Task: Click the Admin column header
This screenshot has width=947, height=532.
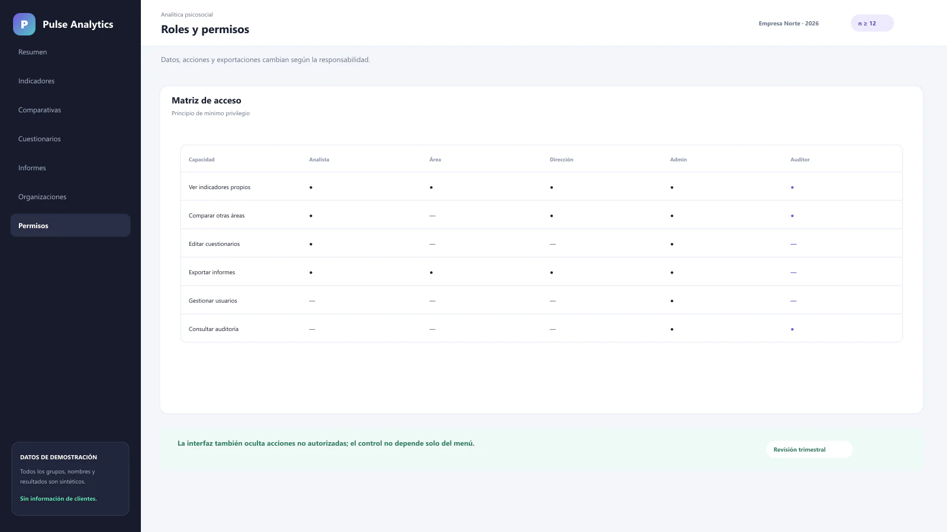Action: [x=678, y=160]
